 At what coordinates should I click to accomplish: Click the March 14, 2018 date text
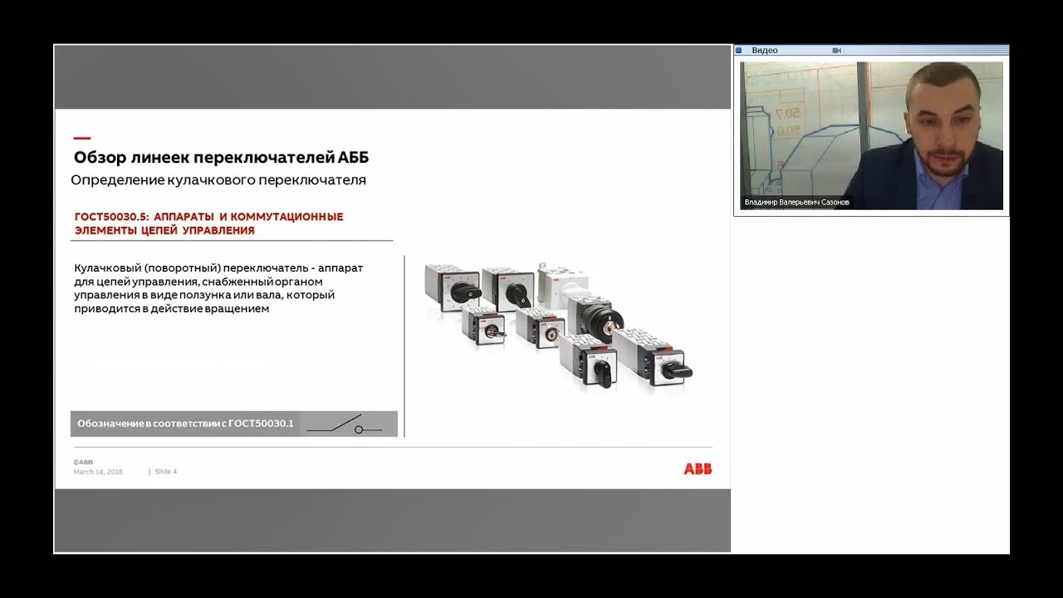tap(98, 472)
